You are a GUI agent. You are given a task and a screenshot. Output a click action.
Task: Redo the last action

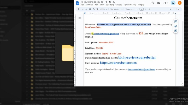86,9
